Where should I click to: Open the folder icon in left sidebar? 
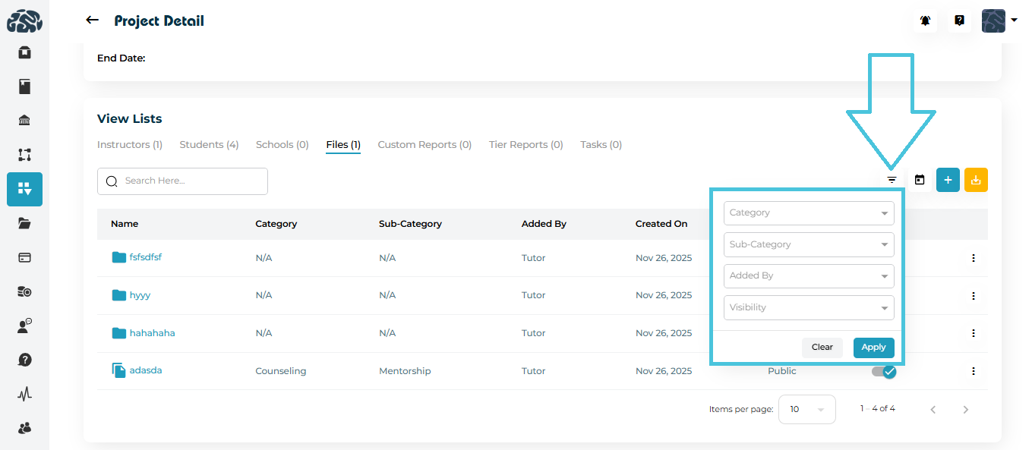pyautogui.click(x=24, y=223)
